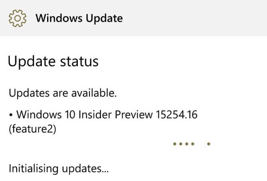Click the build number 15254.16
The image size is (267, 181).
coord(176,114)
